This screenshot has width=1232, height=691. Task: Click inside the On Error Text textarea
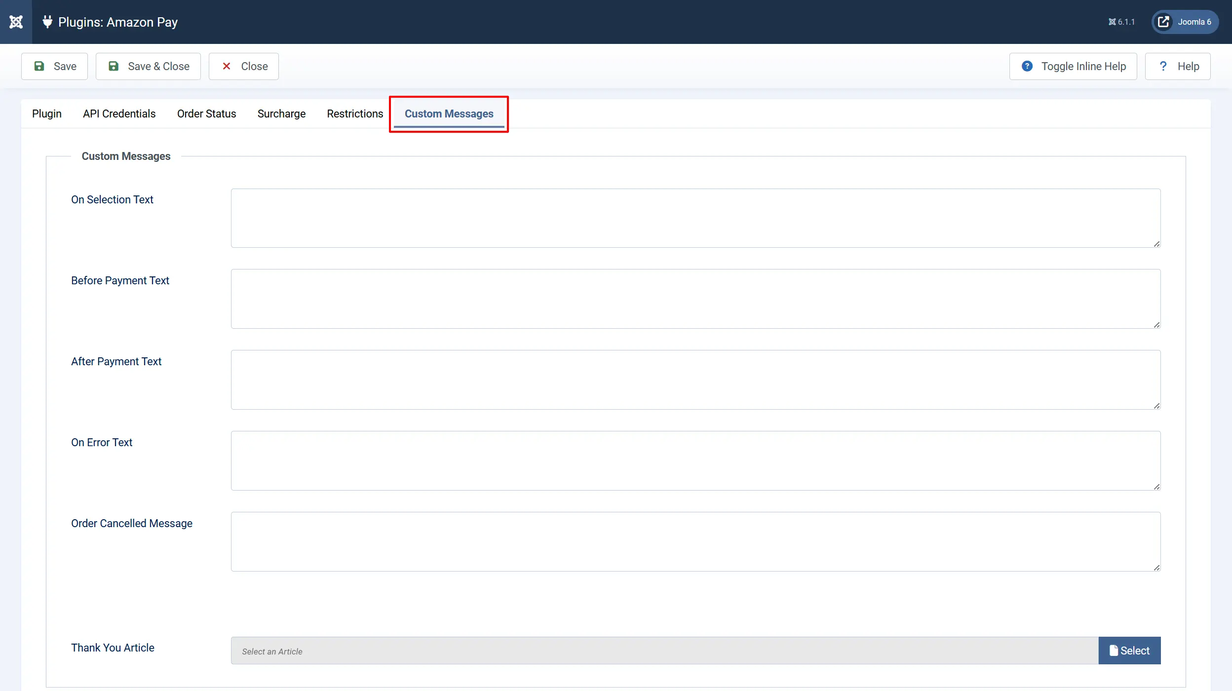coord(696,461)
